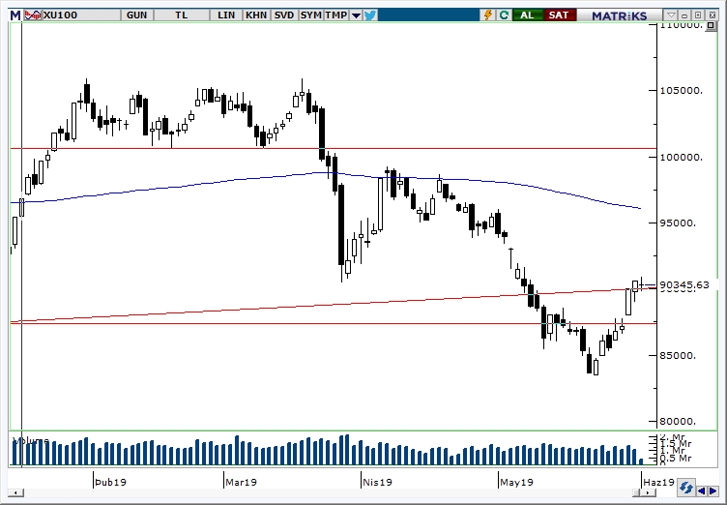Click the Nis19 date label
727x505 pixels.
coord(377,482)
